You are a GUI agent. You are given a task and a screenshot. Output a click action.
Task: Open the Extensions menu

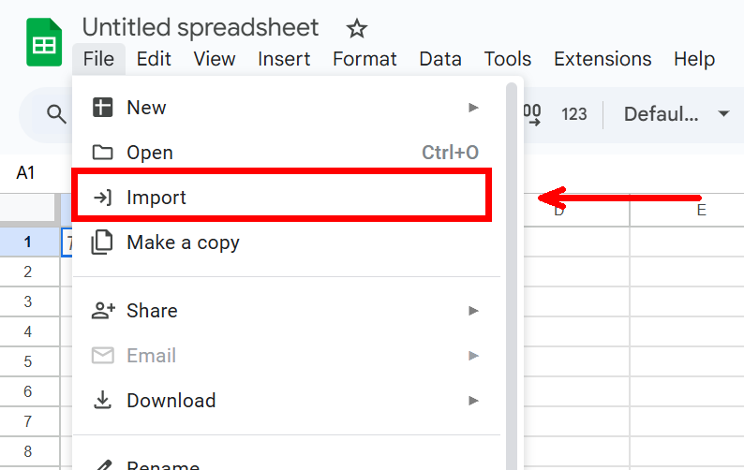point(603,59)
